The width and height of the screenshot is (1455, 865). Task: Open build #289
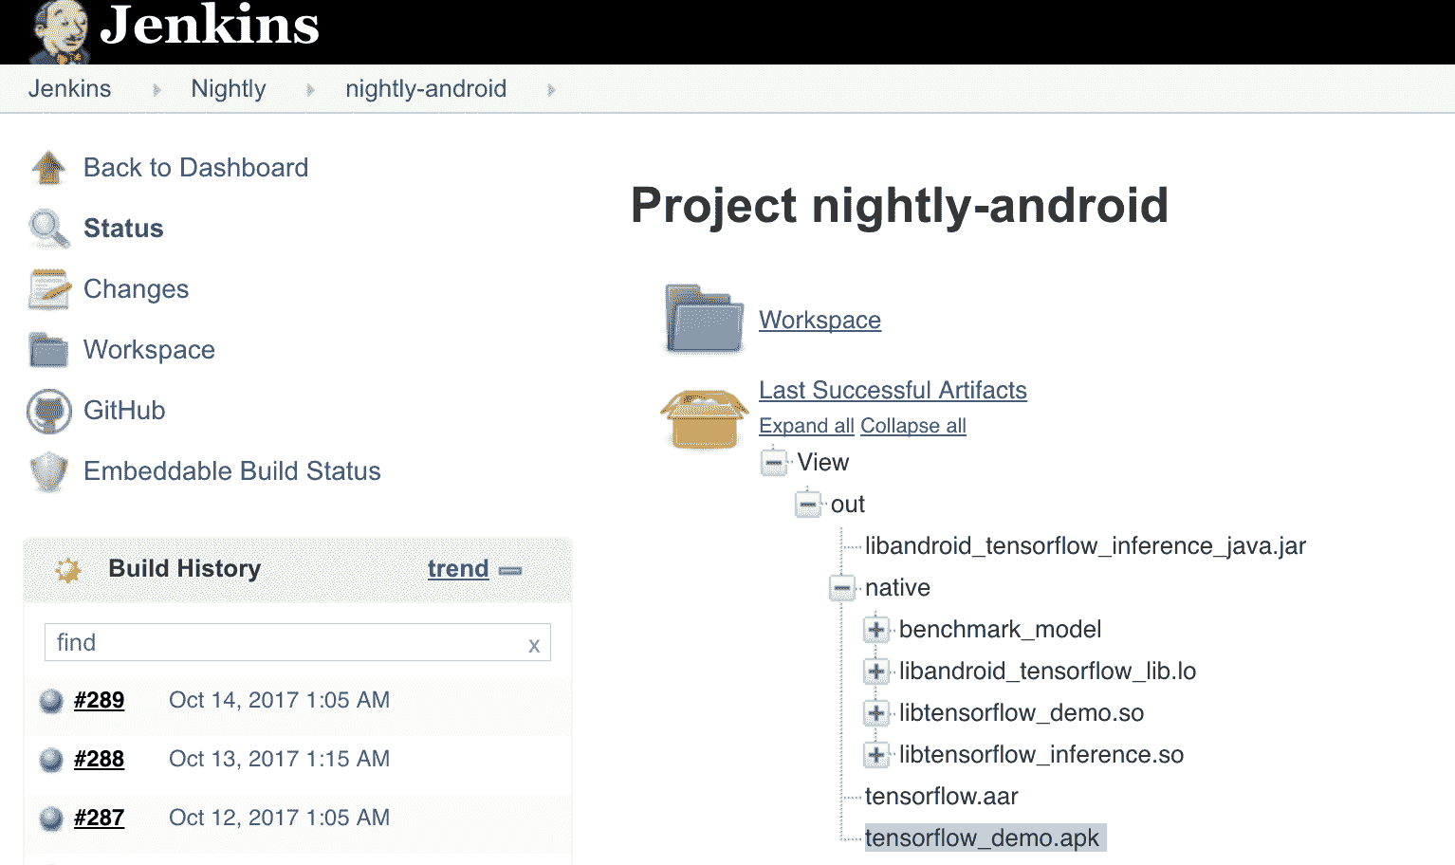tap(99, 701)
